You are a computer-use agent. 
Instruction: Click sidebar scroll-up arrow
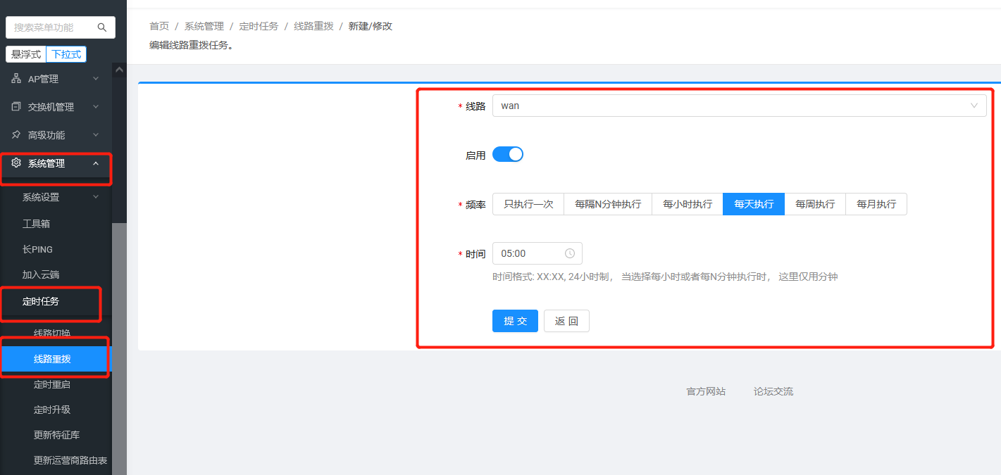[119, 70]
